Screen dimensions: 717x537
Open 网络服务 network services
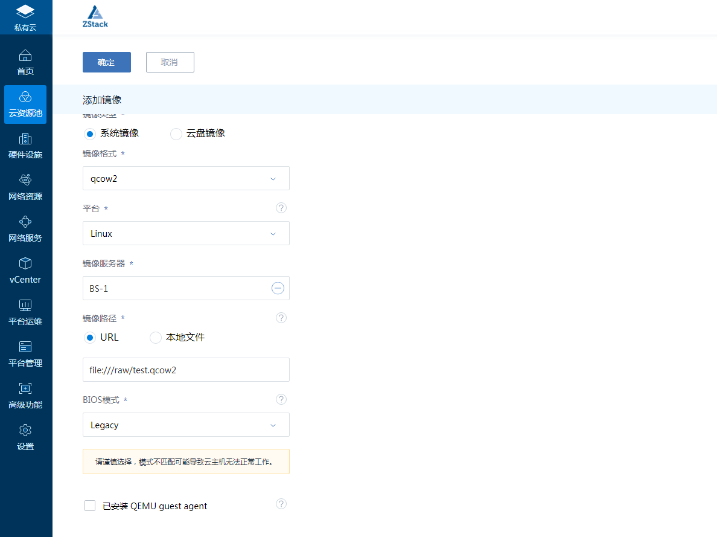(25, 230)
